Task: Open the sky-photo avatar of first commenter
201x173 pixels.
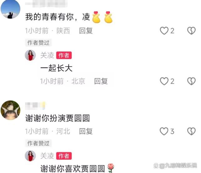Action: click(10, 9)
